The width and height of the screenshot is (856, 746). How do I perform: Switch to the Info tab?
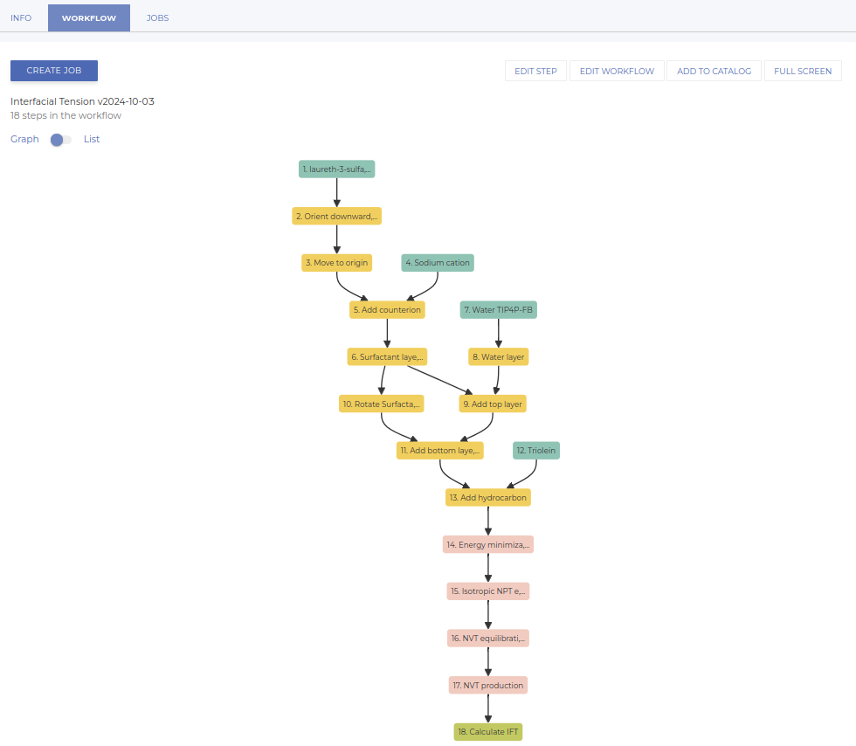(21, 17)
